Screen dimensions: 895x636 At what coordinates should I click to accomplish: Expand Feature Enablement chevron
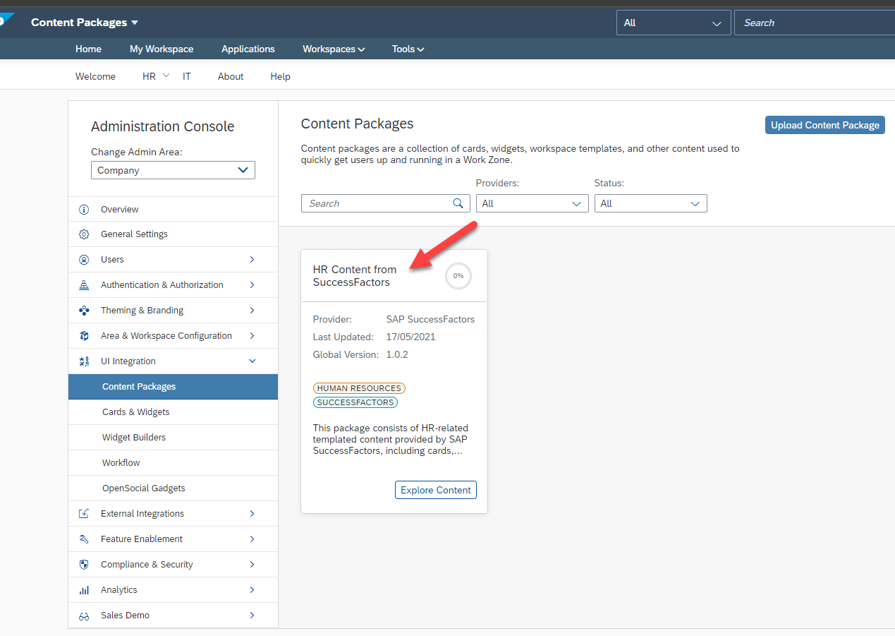point(252,539)
